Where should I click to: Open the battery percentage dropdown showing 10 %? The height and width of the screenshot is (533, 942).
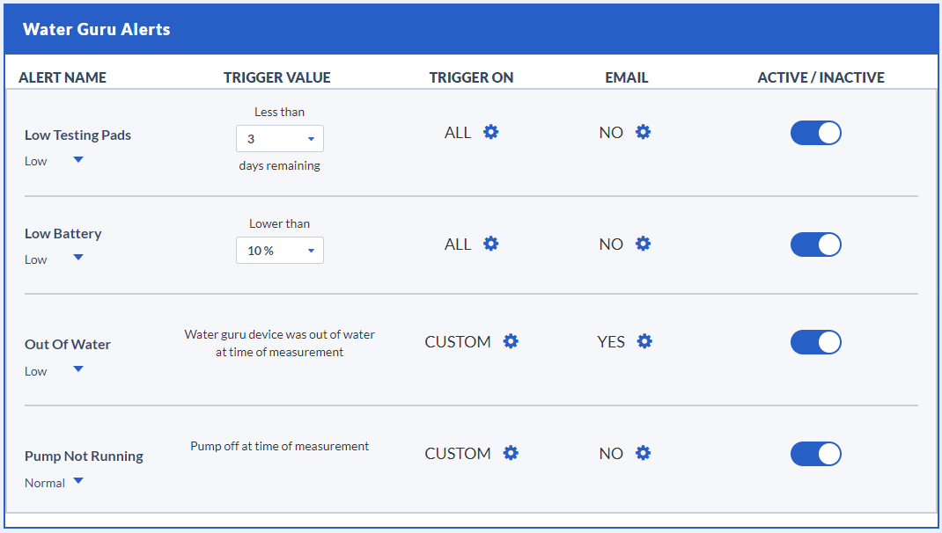280,251
